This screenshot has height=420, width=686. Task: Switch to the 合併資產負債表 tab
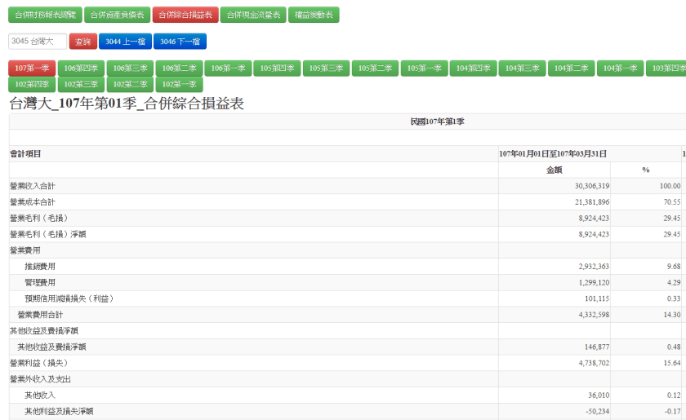point(118,15)
